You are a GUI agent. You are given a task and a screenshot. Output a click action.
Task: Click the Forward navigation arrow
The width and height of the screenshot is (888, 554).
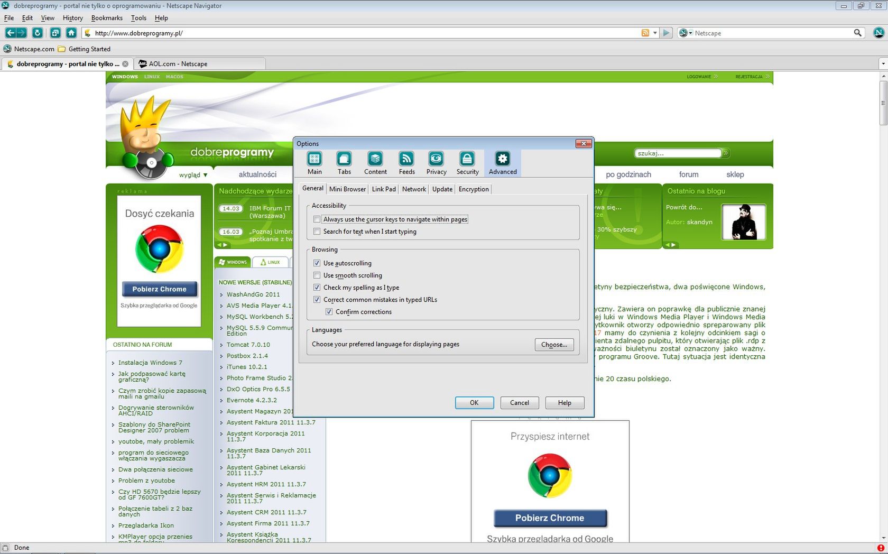pyautogui.click(x=22, y=33)
